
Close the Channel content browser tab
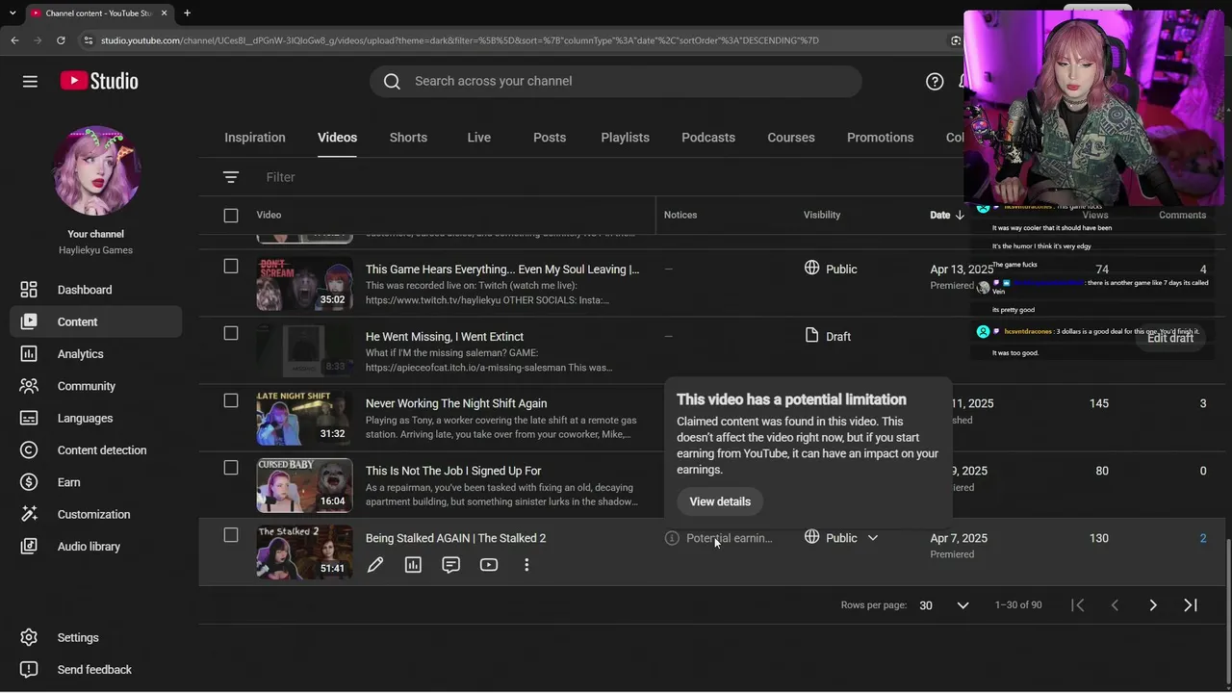[x=165, y=13]
